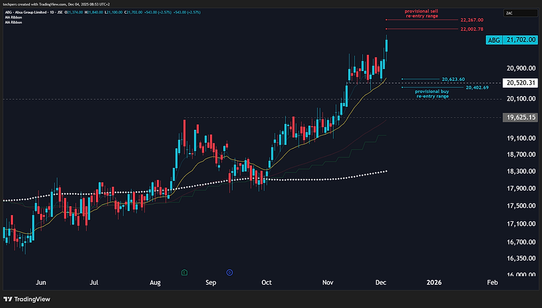The width and height of the screenshot is (542, 308).
Task: Click the 19,625.15 gray price label
Action: tap(520, 117)
